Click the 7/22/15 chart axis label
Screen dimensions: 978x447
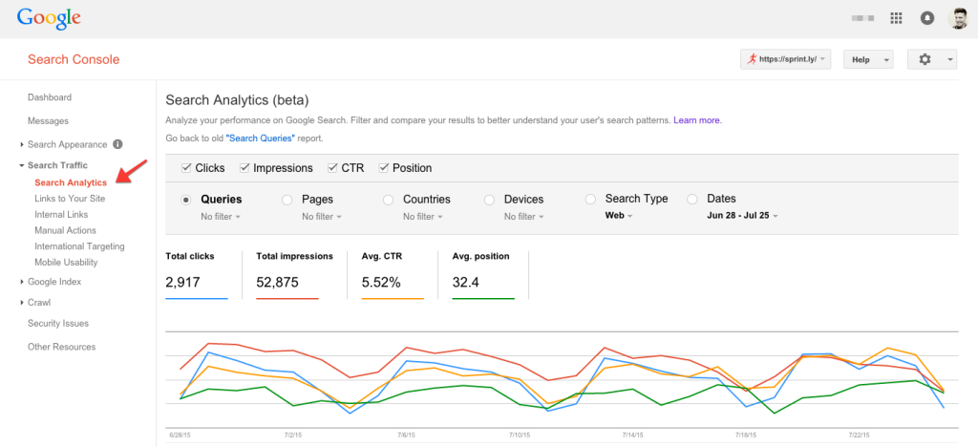click(x=860, y=435)
